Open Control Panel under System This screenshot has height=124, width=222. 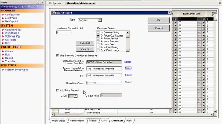click(13, 30)
